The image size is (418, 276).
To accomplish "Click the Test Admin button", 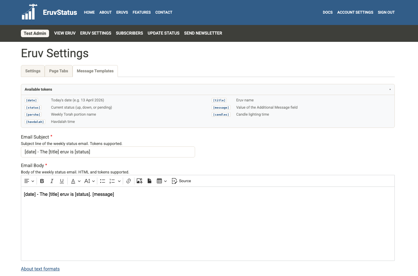I will point(35,33).
